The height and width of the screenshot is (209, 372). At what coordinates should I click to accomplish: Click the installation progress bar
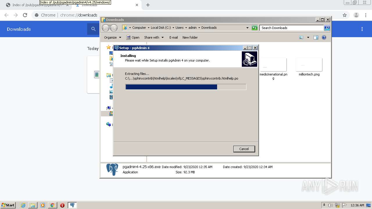point(186,87)
